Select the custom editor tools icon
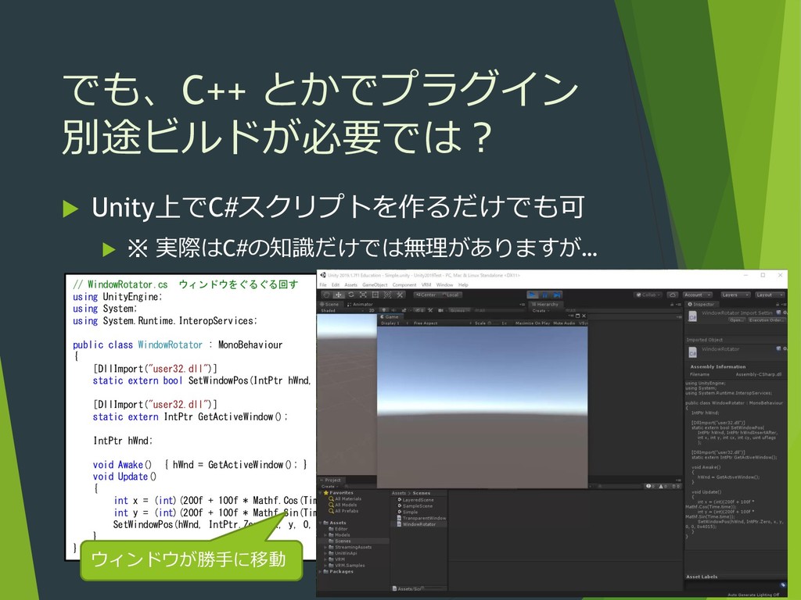Viewport: 801px width, 600px height. pyautogui.click(x=400, y=295)
